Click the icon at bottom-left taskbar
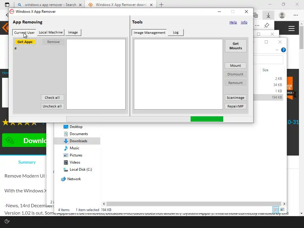The height and width of the screenshot is (228, 304). (x=7, y=221)
